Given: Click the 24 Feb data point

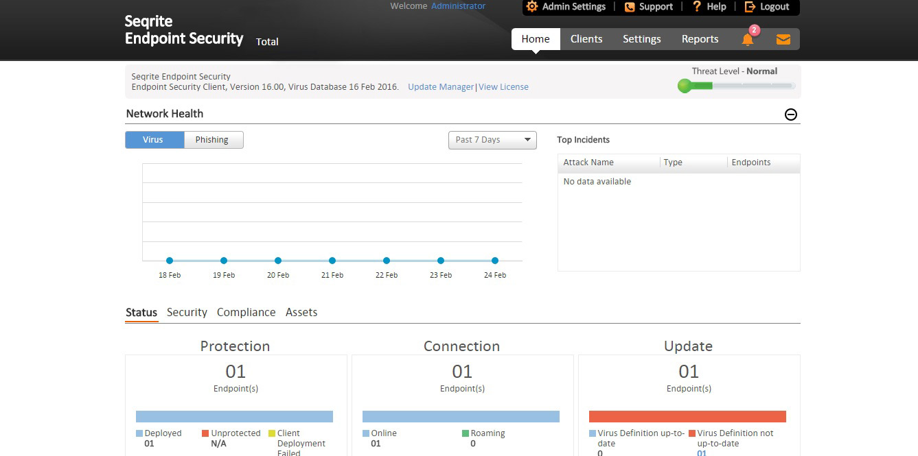Looking at the screenshot, I should pyautogui.click(x=495, y=261).
